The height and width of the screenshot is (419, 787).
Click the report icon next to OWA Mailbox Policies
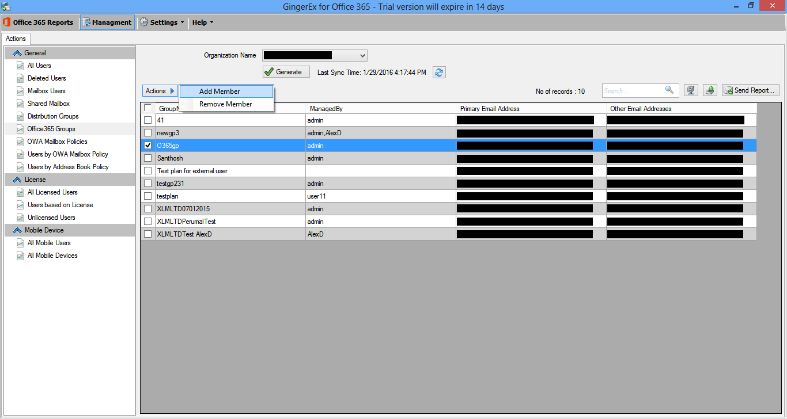coord(20,142)
